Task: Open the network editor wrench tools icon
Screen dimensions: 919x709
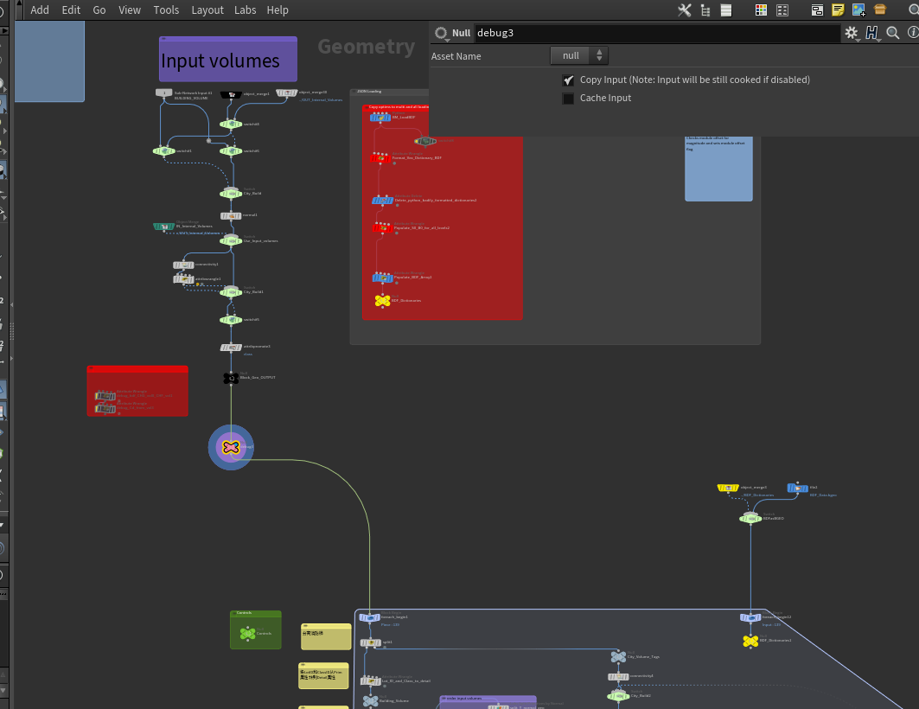Action: tap(685, 10)
